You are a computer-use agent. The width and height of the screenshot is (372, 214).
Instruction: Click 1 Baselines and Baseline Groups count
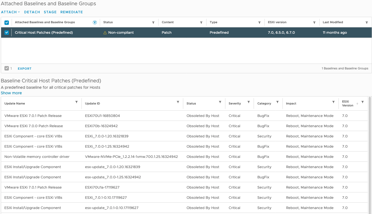345,69
